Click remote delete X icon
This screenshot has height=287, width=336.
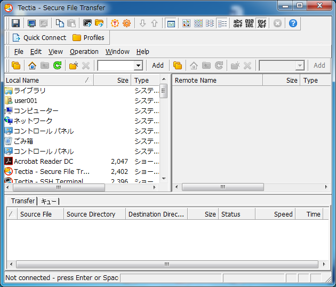(247, 66)
